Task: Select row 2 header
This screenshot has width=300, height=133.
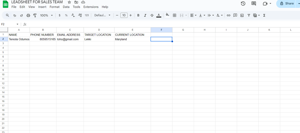Action: (x=3, y=39)
